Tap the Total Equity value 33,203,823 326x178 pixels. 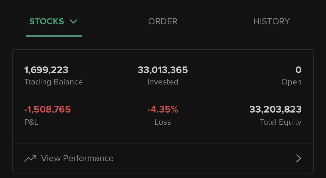(275, 109)
